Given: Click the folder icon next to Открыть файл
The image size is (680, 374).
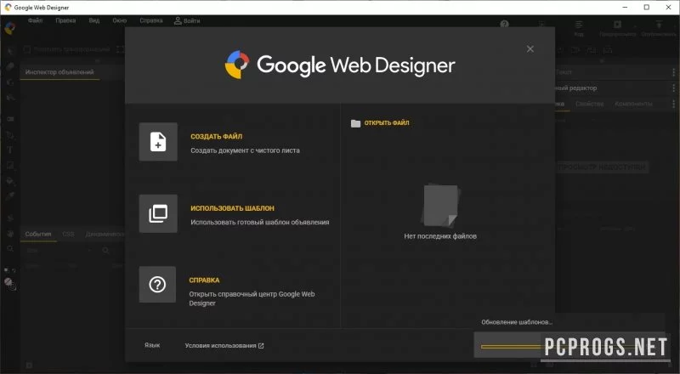Looking at the screenshot, I should [x=355, y=123].
